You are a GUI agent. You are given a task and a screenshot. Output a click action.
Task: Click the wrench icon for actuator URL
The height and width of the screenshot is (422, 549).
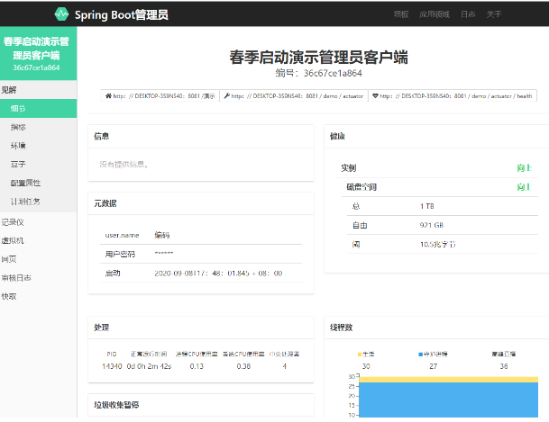pyautogui.click(x=226, y=94)
